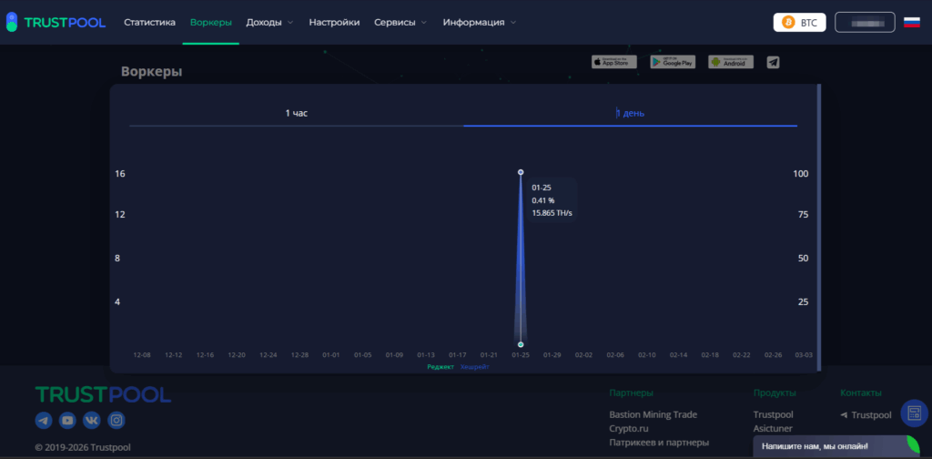932x459 pixels.
Task: Open the Настройки menu item
Action: pyautogui.click(x=334, y=22)
